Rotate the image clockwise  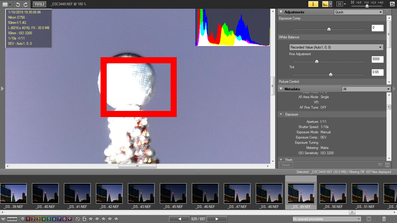pyautogui.click(x=26, y=4)
